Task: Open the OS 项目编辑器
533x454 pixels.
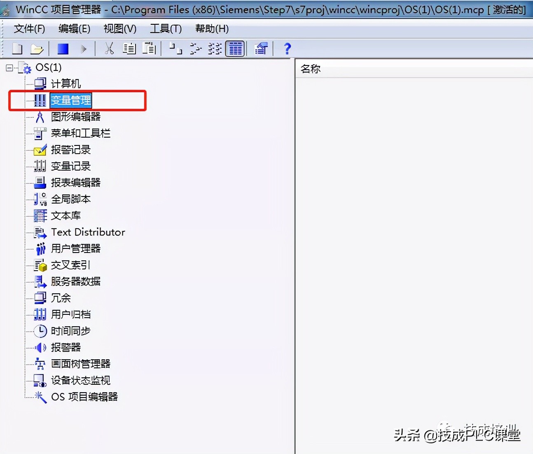Action: (x=85, y=397)
